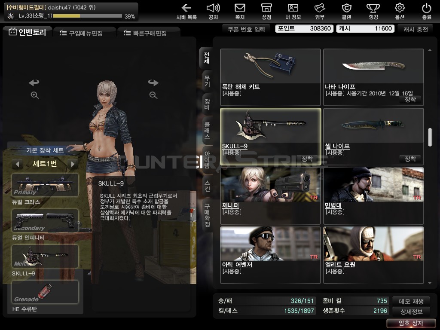Click the 기본 장착 세트 header
Image resolution: width=440 pixels, height=330 pixels.
[x=45, y=150]
